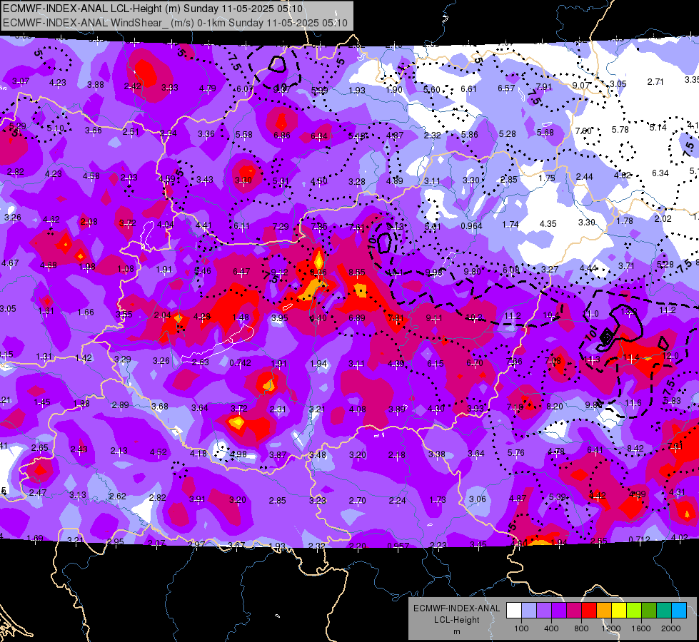
Task: Click the grid value 8.42
Action: click(635, 448)
